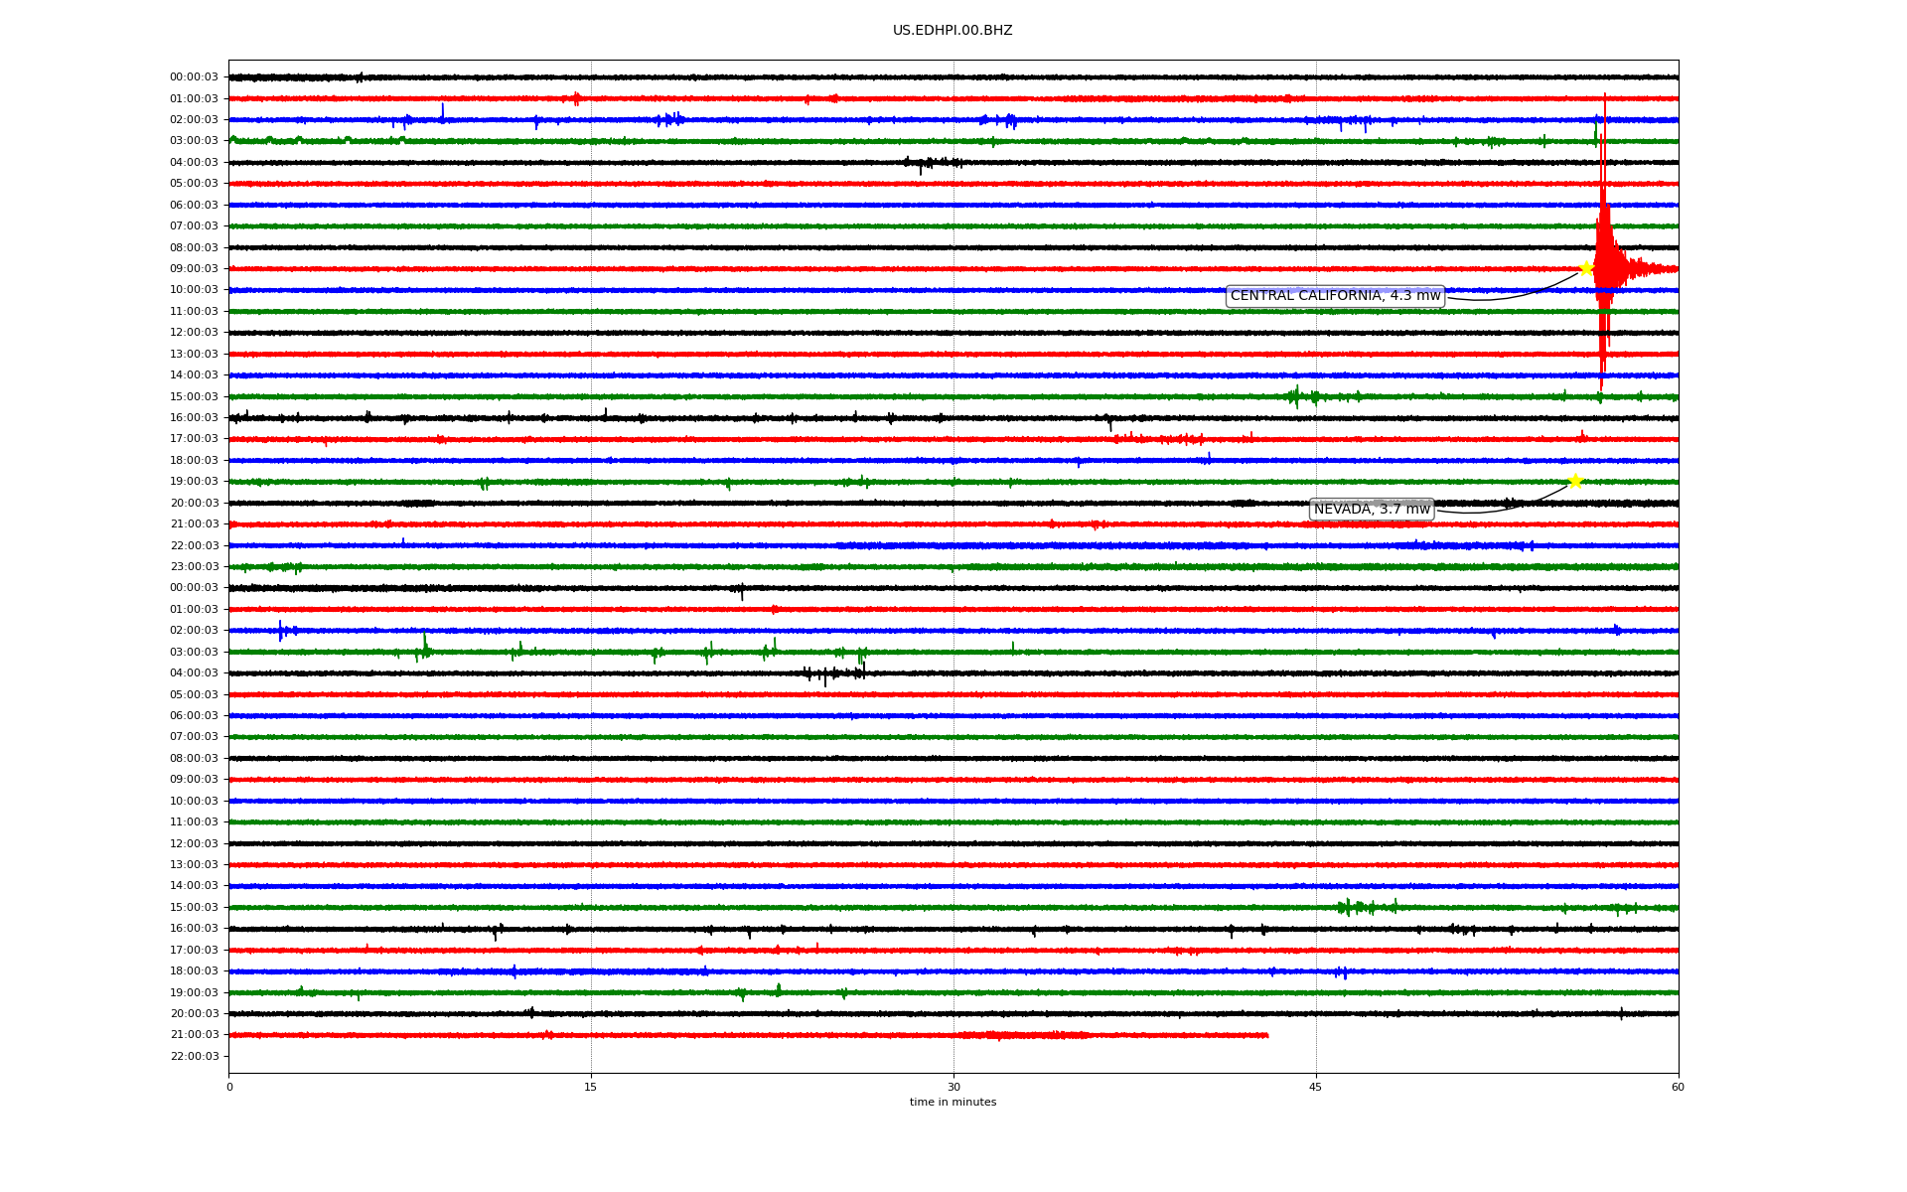Select the NEVADA, 3.7 mw label box
Viewport: 1907px width, 1192px height.
1372,510
